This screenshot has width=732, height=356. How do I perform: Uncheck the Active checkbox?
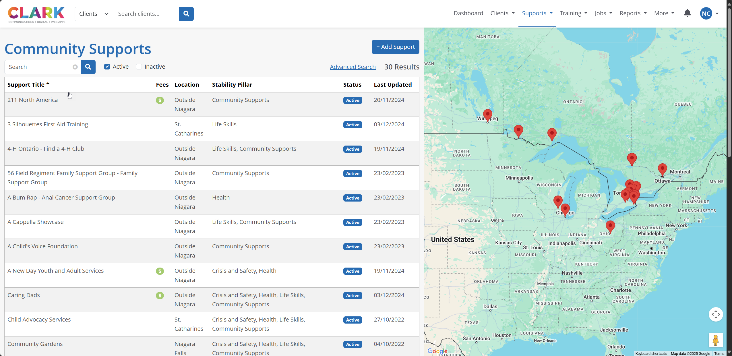point(107,67)
